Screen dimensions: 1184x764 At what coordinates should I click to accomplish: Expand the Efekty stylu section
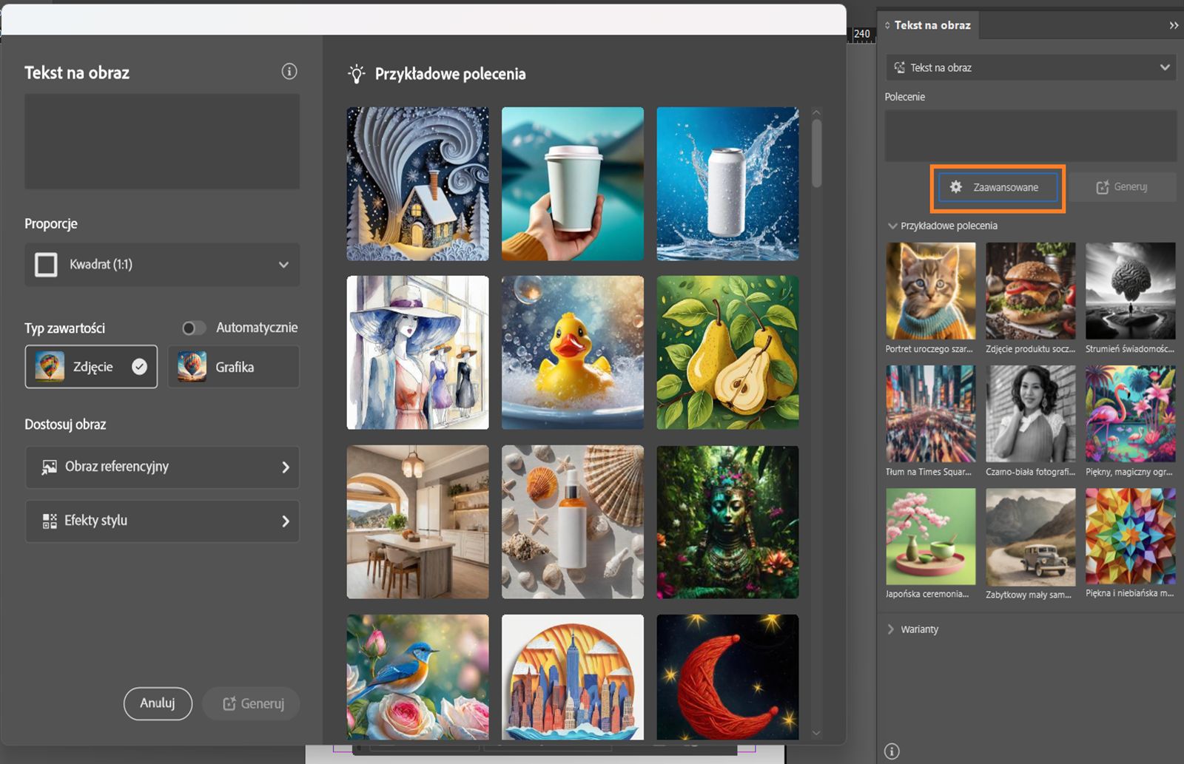pyautogui.click(x=162, y=521)
